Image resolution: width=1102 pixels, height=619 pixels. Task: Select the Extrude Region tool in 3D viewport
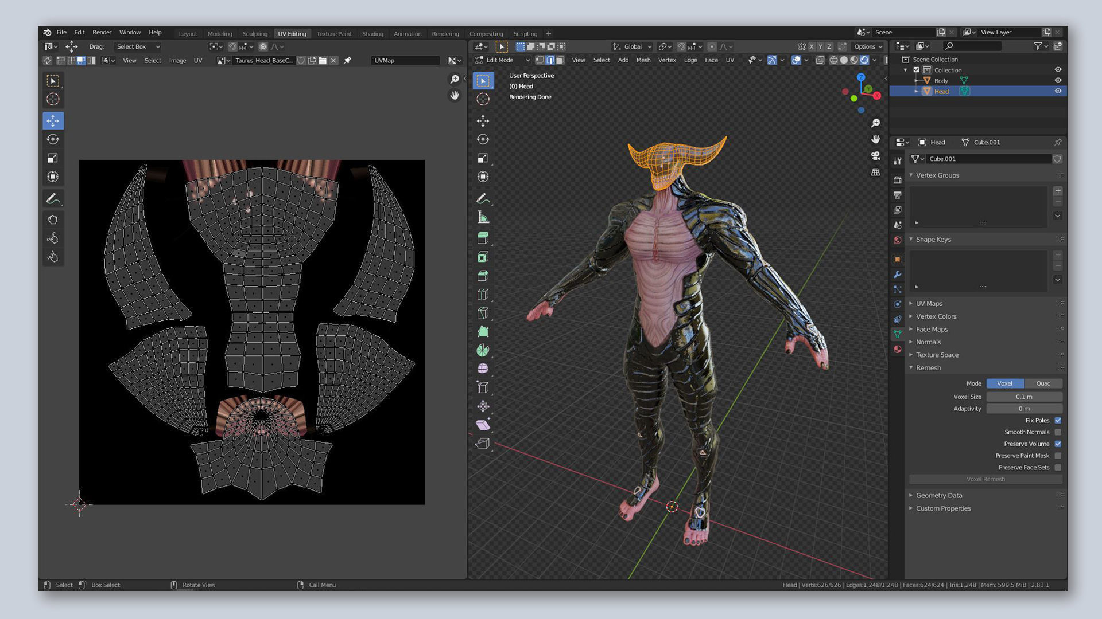pos(483,238)
